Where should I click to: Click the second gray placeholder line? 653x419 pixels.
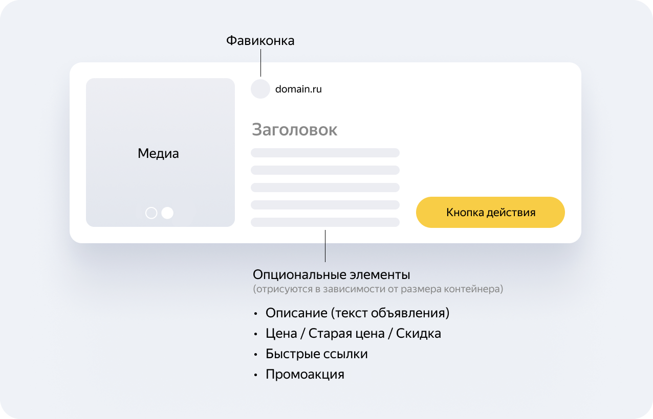tap(325, 170)
